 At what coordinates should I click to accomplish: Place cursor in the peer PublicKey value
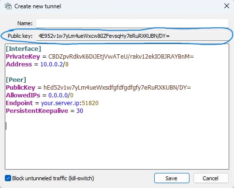tap(117, 88)
